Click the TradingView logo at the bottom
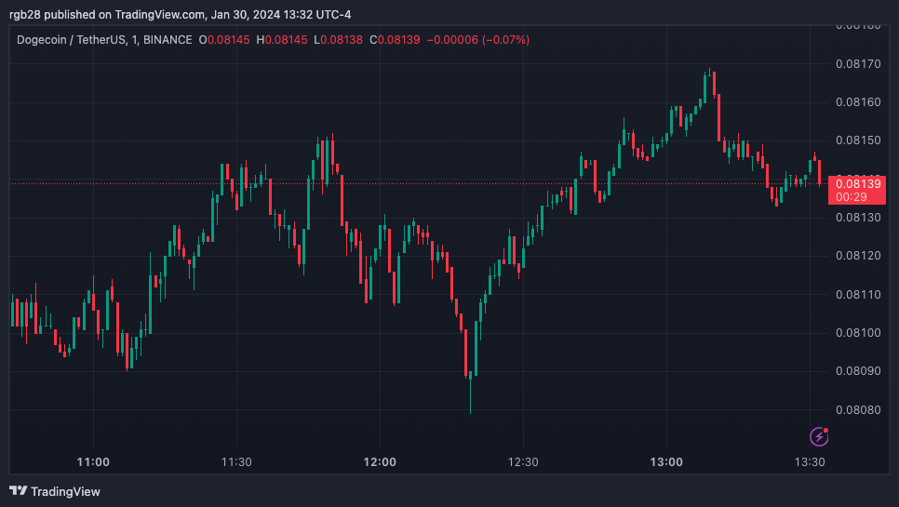Screen dimensions: 899x507 [x=55, y=491]
